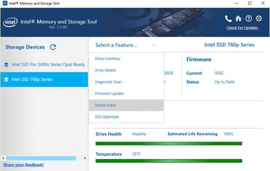Image resolution: width=270 pixels, height=171 pixels.
Task: Click the Firmware heading
Action: click(199, 59)
